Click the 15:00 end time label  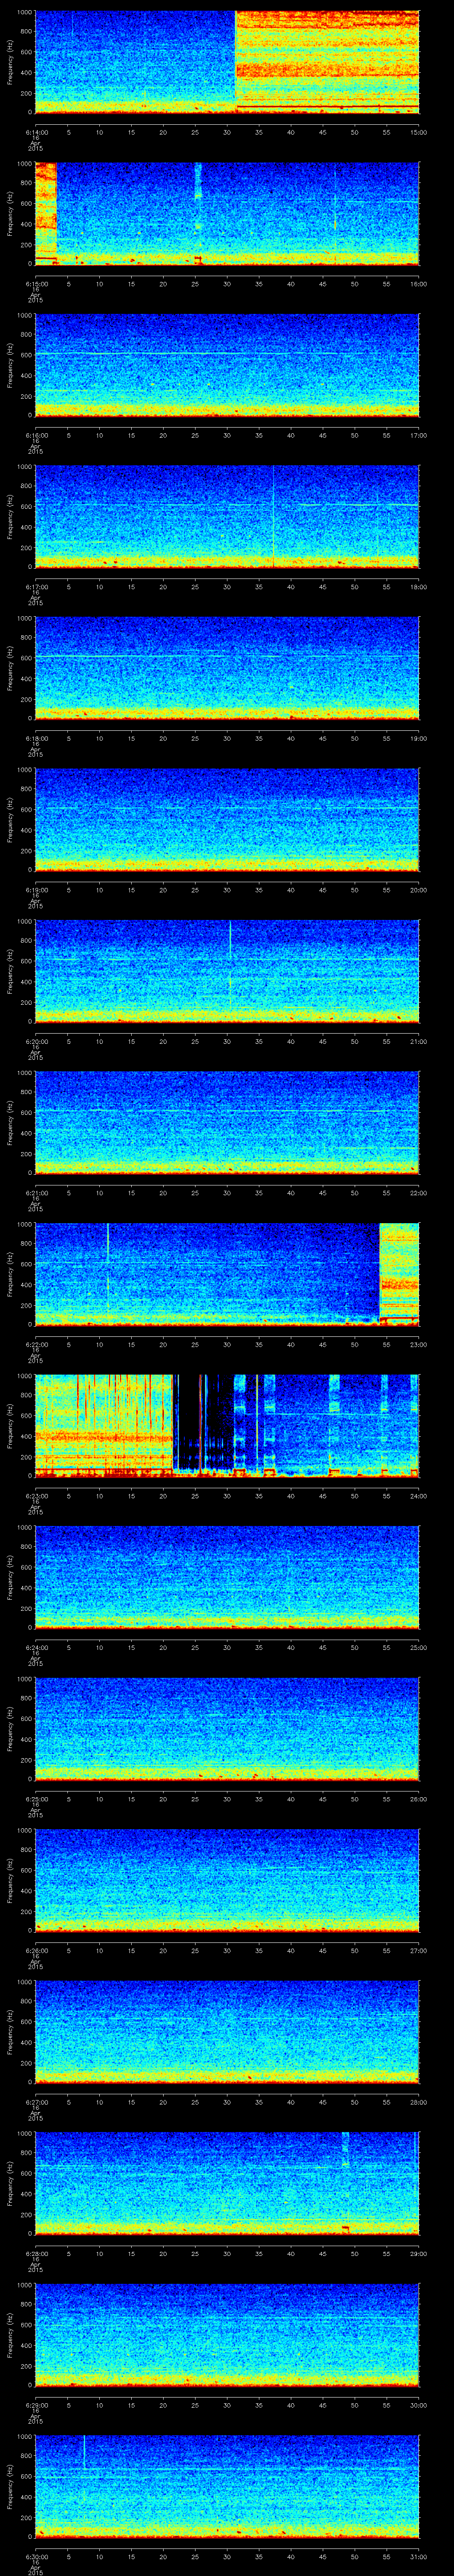pos(419,132)
